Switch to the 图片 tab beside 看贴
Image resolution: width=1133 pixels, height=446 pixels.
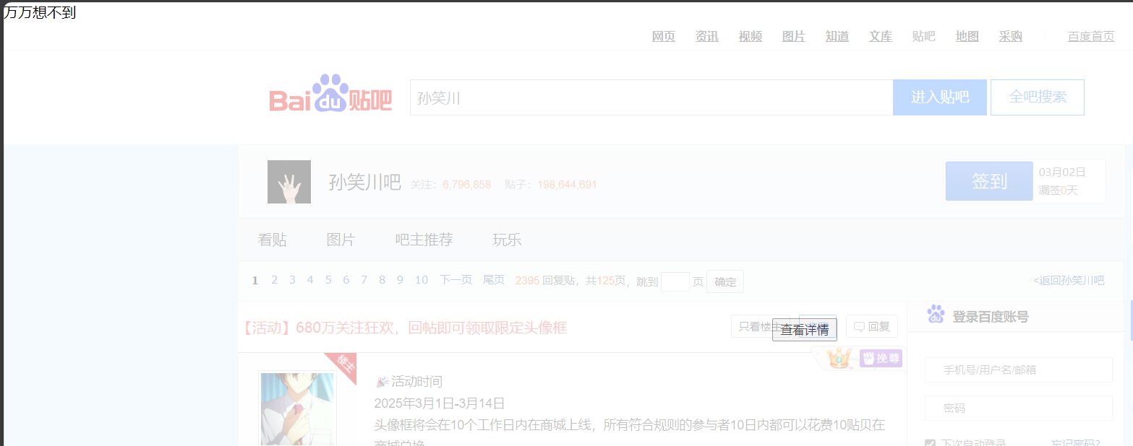point(341,240)
